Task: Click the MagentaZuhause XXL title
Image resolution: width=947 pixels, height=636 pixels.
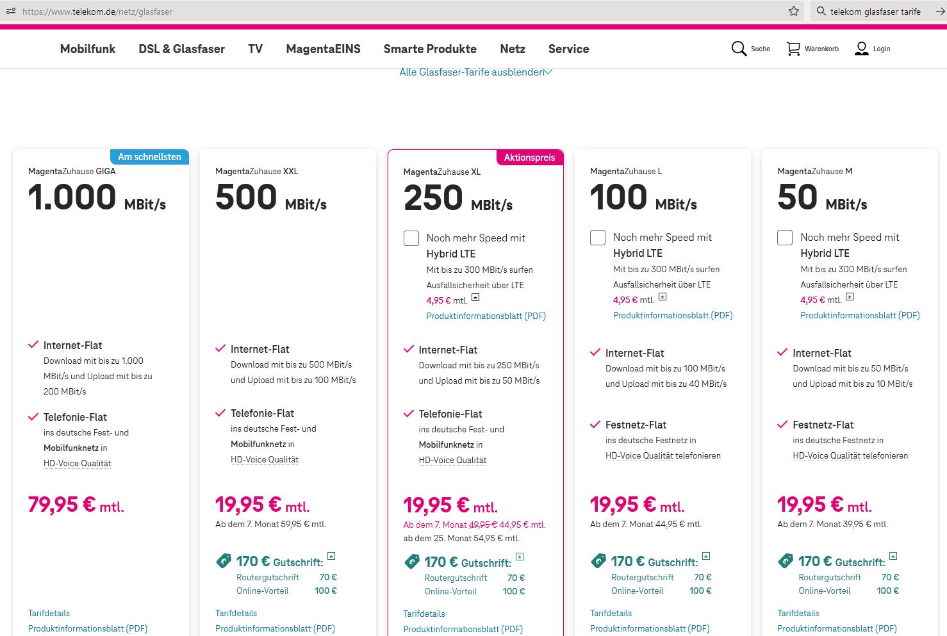Action: pyautogui.click(x=256, y=171)
